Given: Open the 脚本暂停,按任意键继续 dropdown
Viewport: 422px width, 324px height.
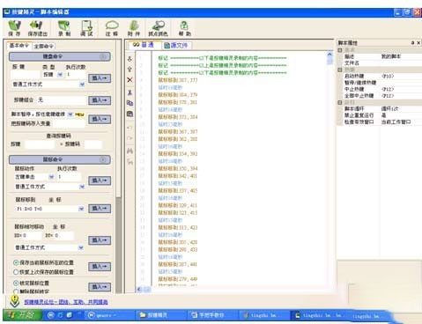Looking at the screenshot, I should click(x=70, y=114).
